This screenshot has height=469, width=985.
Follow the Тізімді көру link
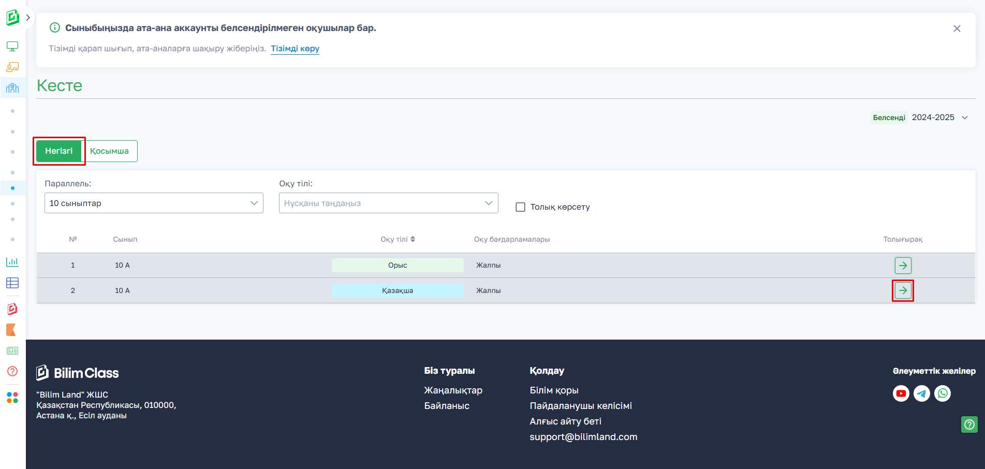295,49
